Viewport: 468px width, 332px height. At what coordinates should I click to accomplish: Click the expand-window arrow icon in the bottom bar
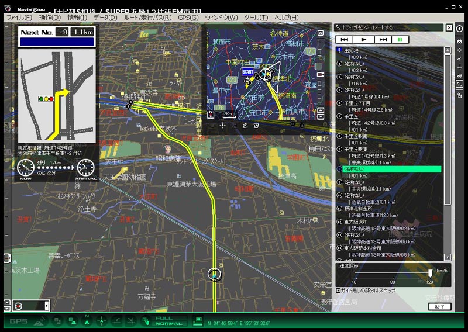point(130,321)
